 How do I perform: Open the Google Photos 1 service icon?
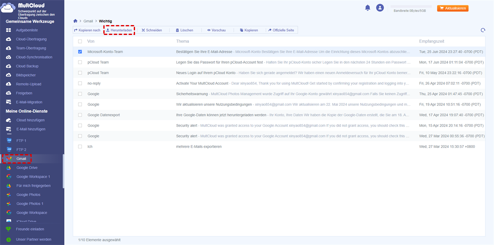[8, 204]
